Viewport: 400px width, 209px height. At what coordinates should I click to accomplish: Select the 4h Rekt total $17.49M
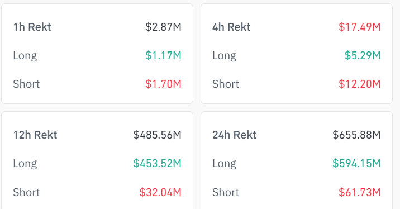click(360, 27)
